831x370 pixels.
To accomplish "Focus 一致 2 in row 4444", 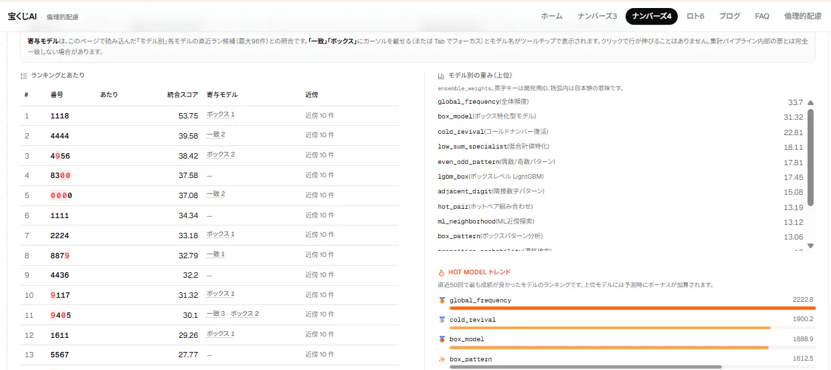I will coord(216,135).
